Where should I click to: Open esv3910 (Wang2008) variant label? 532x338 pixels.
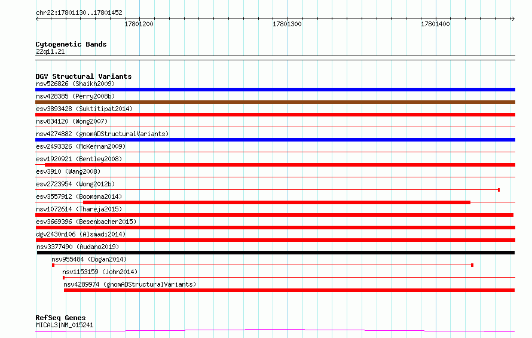68,171
